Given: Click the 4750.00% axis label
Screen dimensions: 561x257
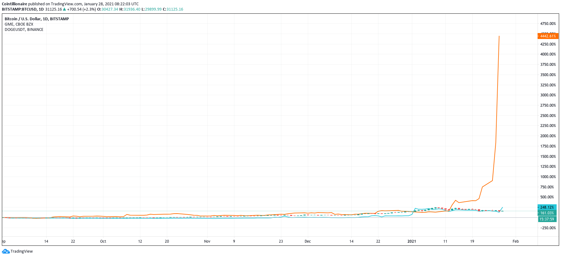Looking at the screenshot, I should (x=548, y=24).
